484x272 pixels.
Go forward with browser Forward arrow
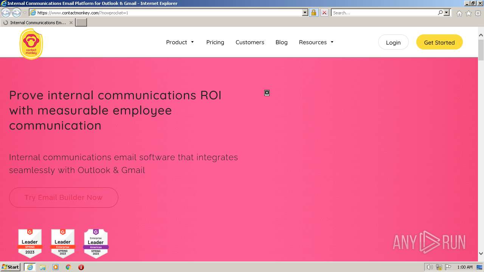coord(16,13)
